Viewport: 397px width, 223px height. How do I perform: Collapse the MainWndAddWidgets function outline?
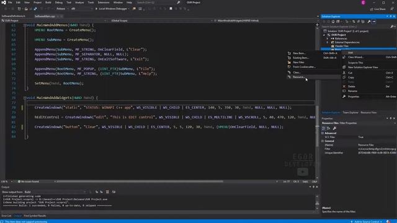[x=24, y=98]
